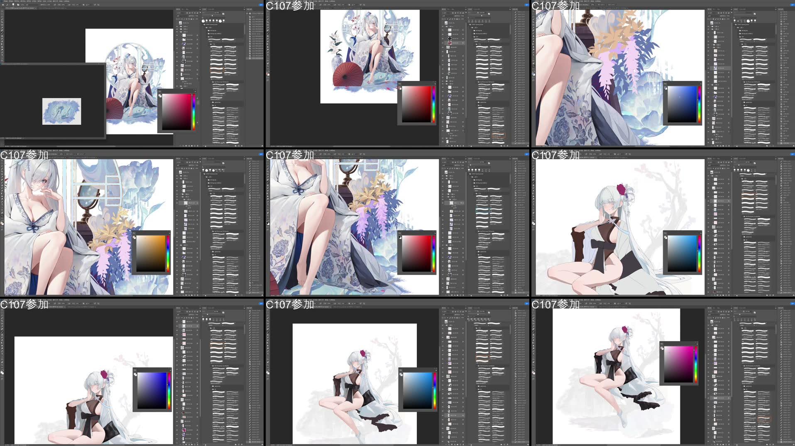Select the Brush tool from the tools panel
The image size is (795, 446).
3,33
